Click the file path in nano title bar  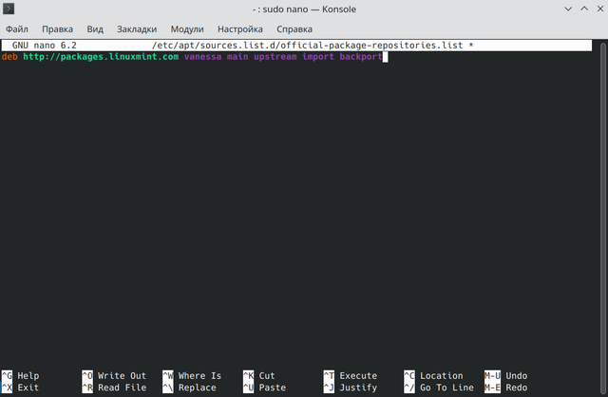[x=307, y=46]
